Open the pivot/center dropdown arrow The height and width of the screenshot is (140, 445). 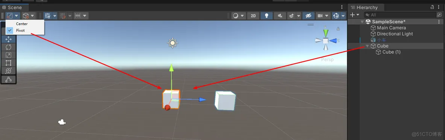[x=17, y=16]
